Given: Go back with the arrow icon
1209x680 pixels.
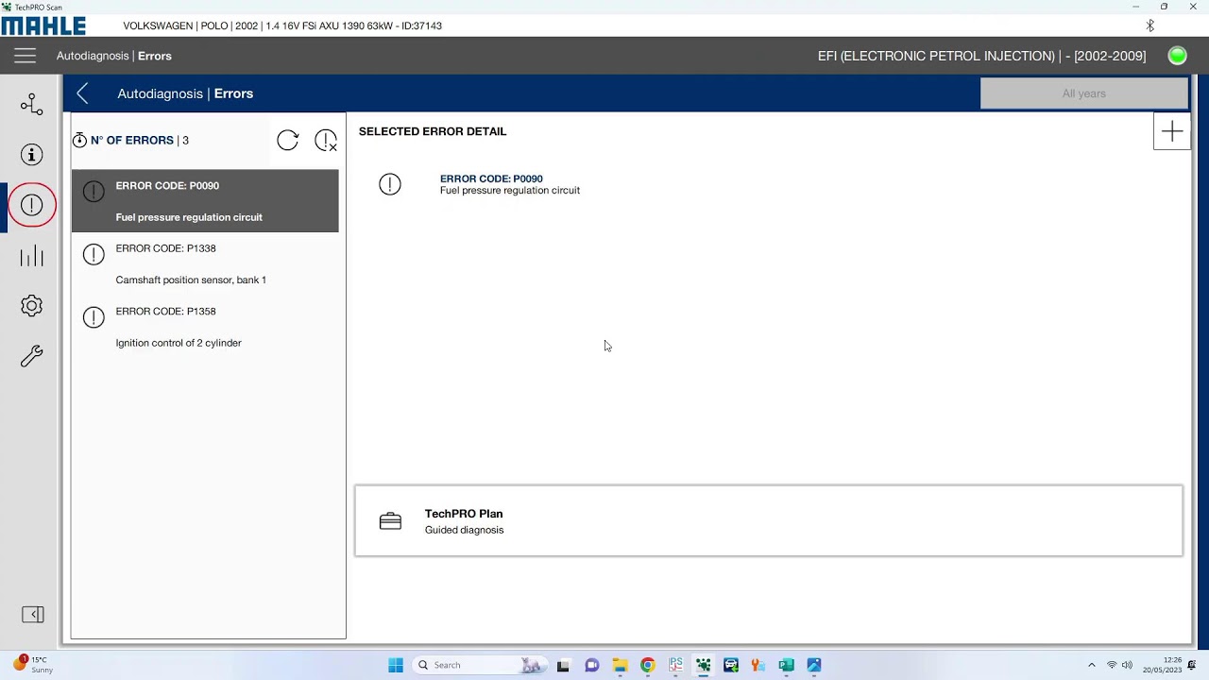Looking at the screenshot, I should point(83,93).
